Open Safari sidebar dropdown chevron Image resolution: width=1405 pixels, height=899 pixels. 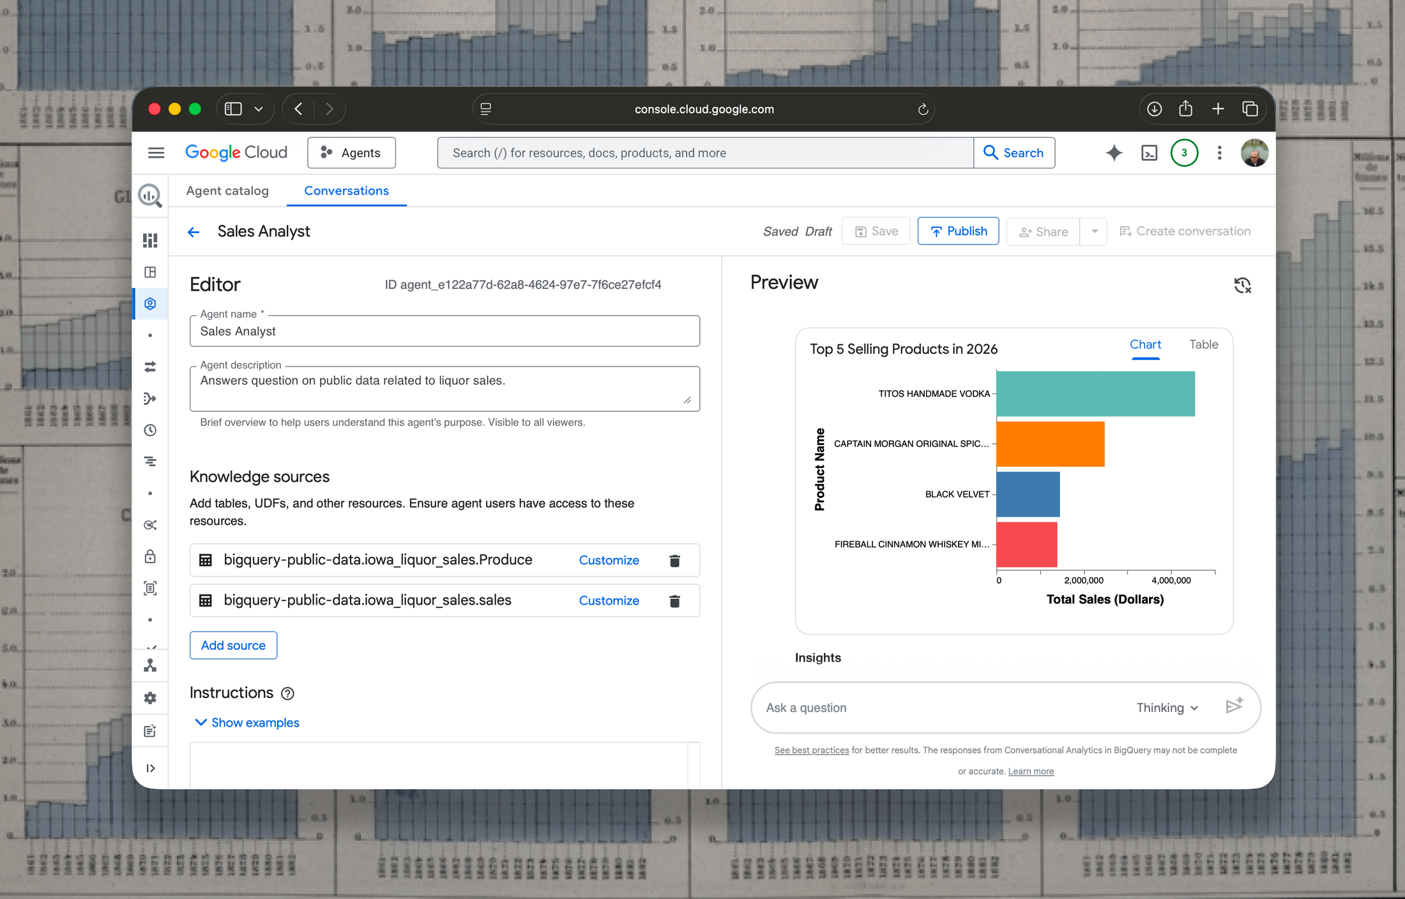(259, 109)
